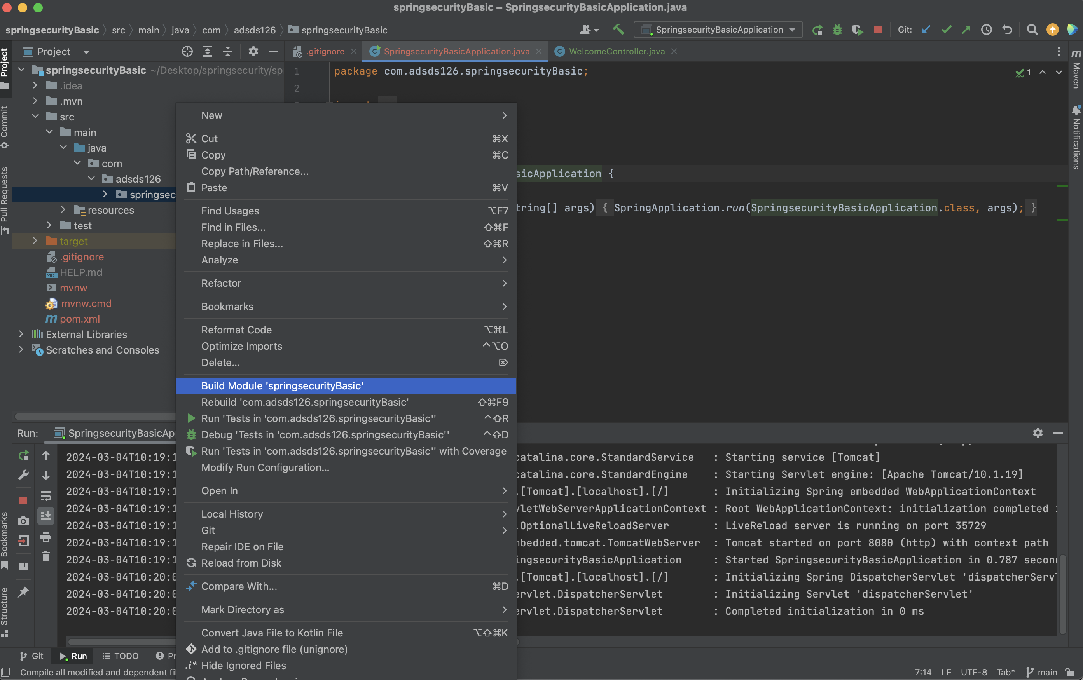Open Git history clock icon
Viewport: 1083px width, 680px height.
pyautogui.click(x=986, y=30)
